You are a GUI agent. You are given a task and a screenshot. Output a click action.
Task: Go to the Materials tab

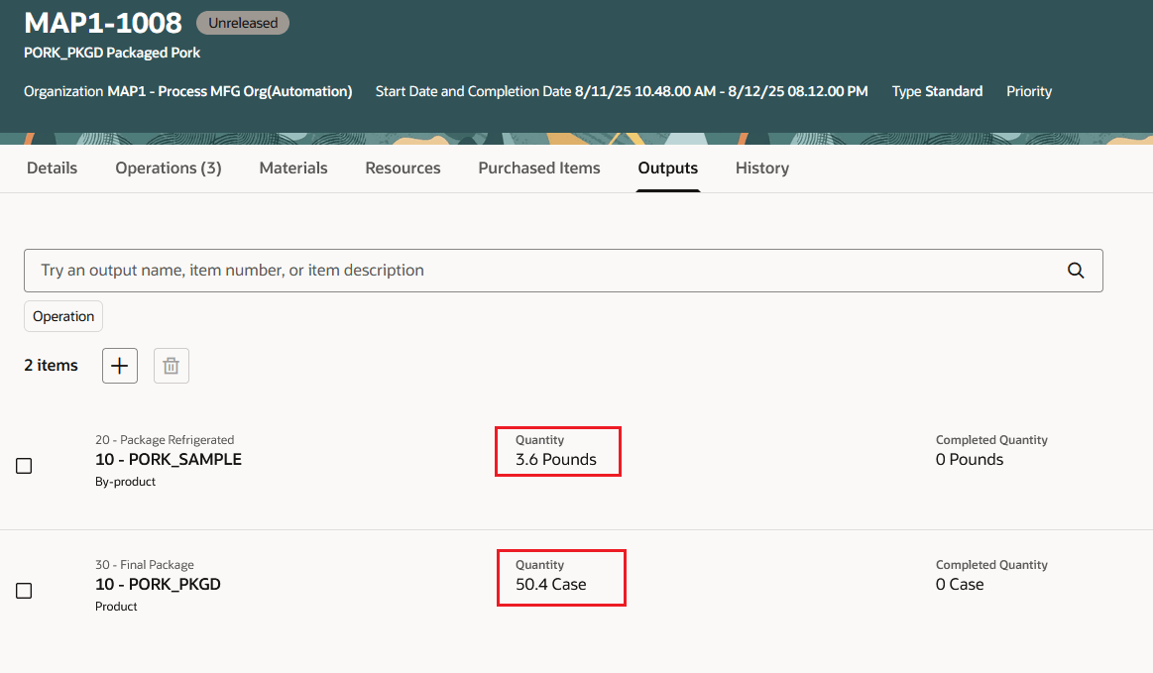click(x=292, y=168)
